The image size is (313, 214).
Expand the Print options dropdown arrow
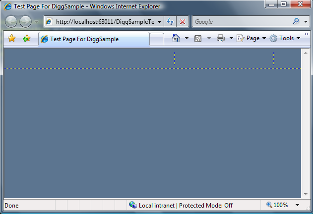231,38
